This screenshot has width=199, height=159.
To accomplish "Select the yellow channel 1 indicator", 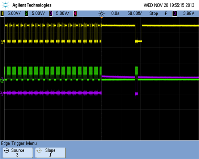I will click(2, 13).
